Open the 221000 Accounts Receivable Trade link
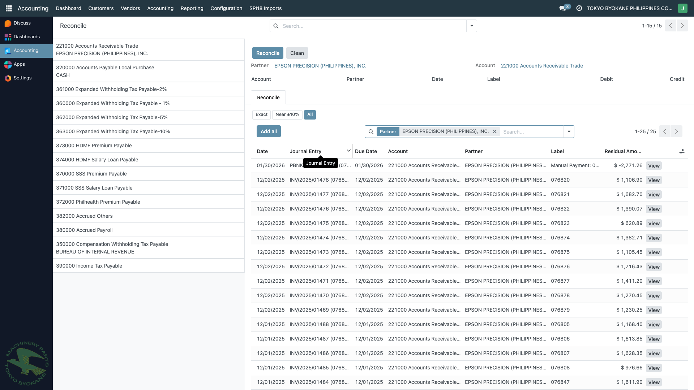 (541, 66)
